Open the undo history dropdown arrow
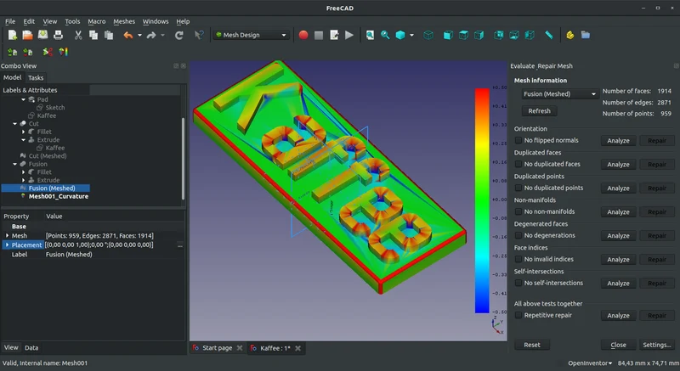The height and width of the screenshot is (371, 680). (x=139, y=35)
